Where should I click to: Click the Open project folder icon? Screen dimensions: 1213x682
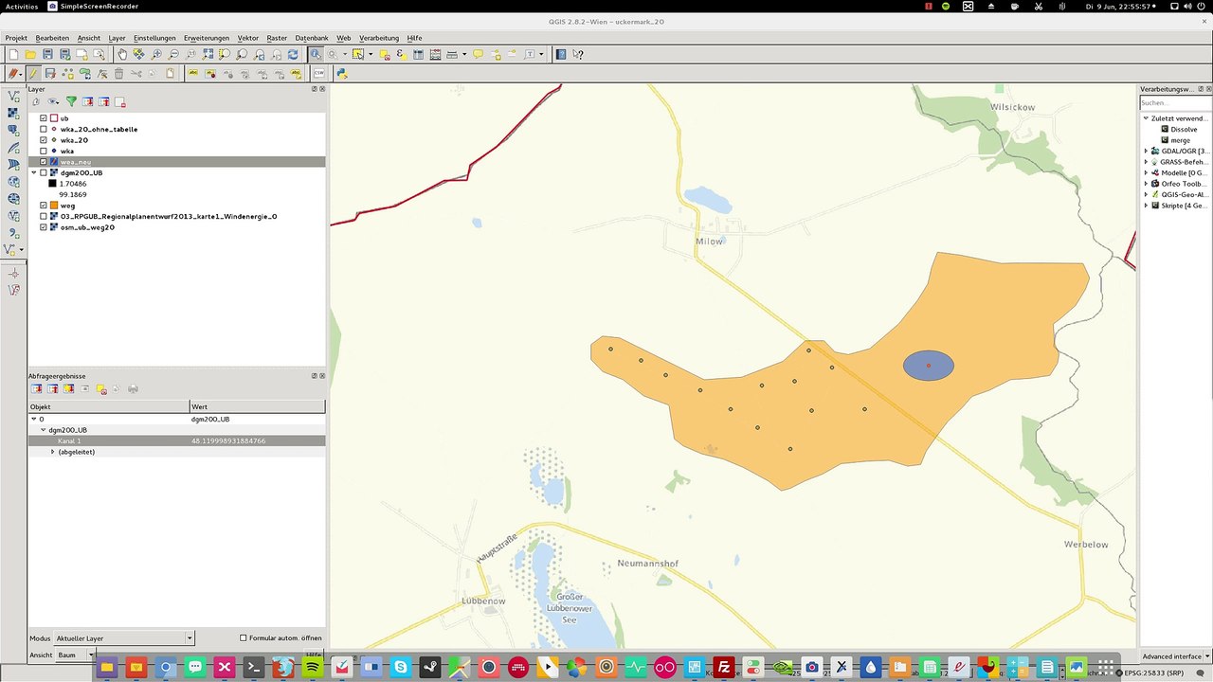[30, 54]
